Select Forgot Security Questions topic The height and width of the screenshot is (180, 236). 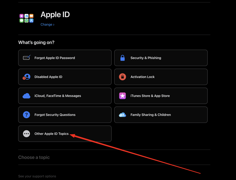point(65,115)
